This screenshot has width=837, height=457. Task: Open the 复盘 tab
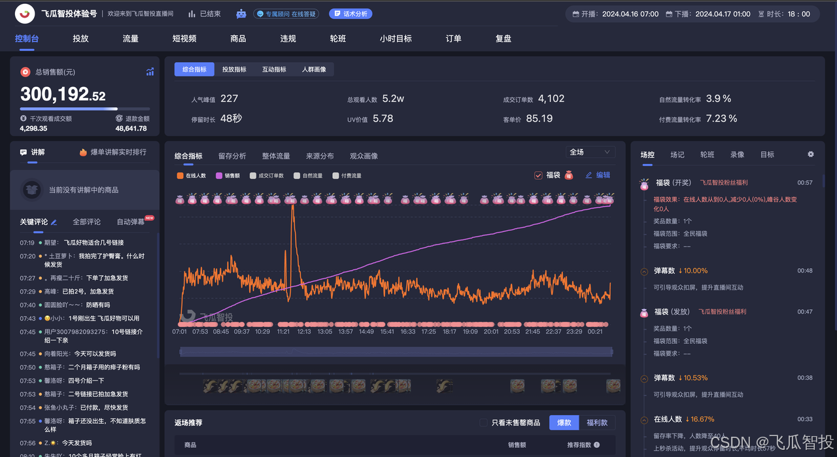(504, 39)
